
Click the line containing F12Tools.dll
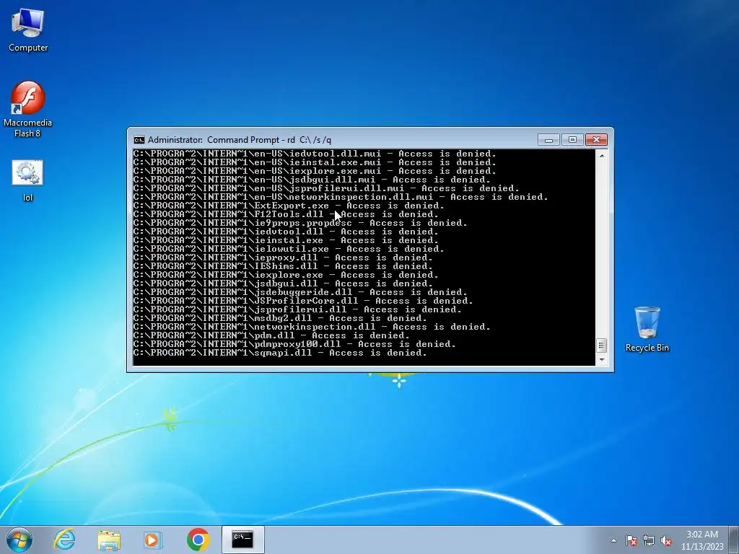(x=286, y=214)
